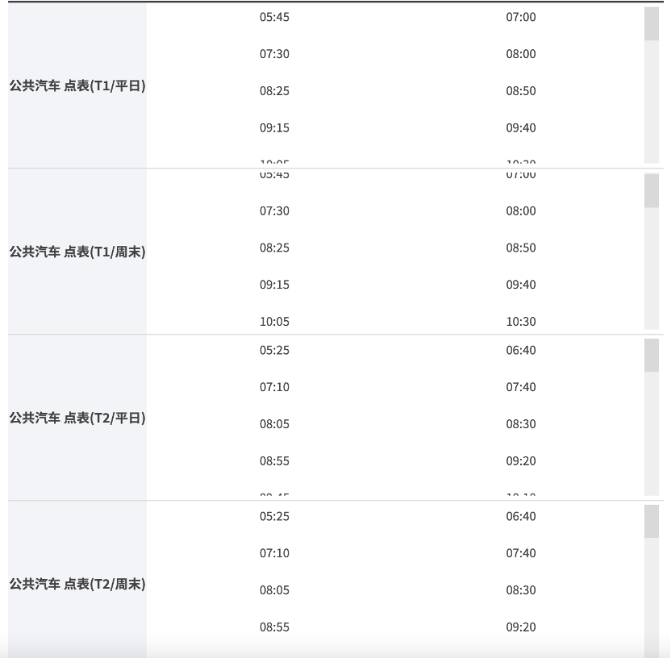Select the 公共汽车 点表(T1/平日) row header

pos(77,85)
